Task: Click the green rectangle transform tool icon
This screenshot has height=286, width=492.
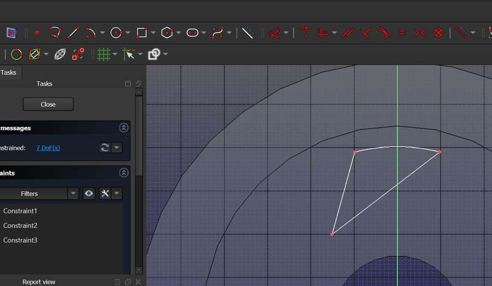Action: tap(35, 54)
